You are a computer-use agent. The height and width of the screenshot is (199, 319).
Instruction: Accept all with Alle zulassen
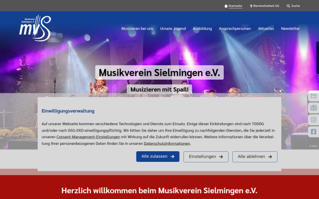158,157
